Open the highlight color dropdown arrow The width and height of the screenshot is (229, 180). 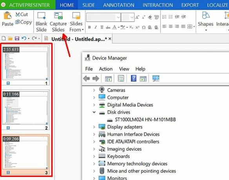tap(127, 27)
